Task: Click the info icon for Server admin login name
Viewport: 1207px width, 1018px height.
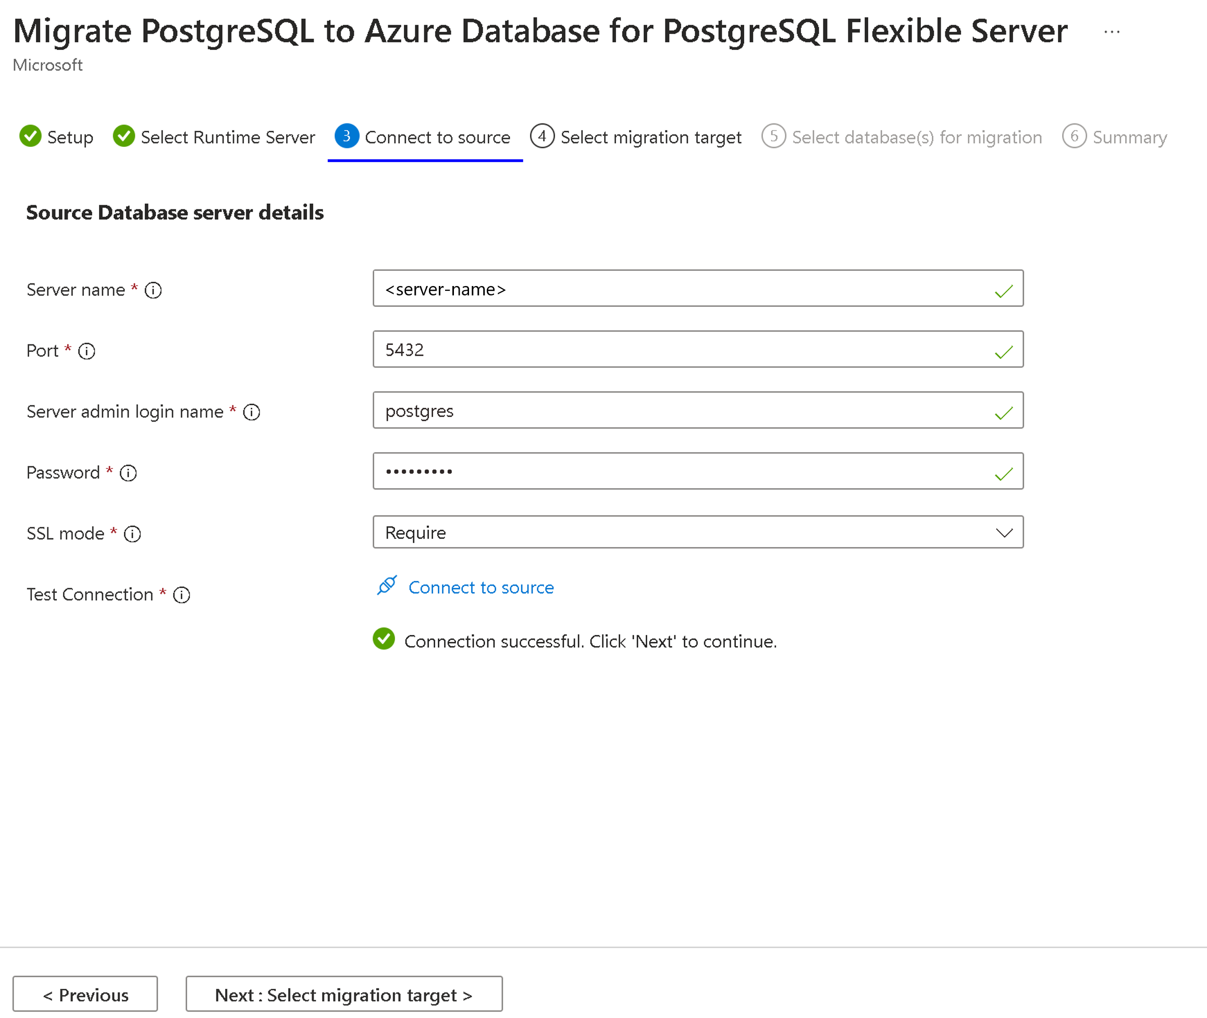Action: tap(252, 412)
